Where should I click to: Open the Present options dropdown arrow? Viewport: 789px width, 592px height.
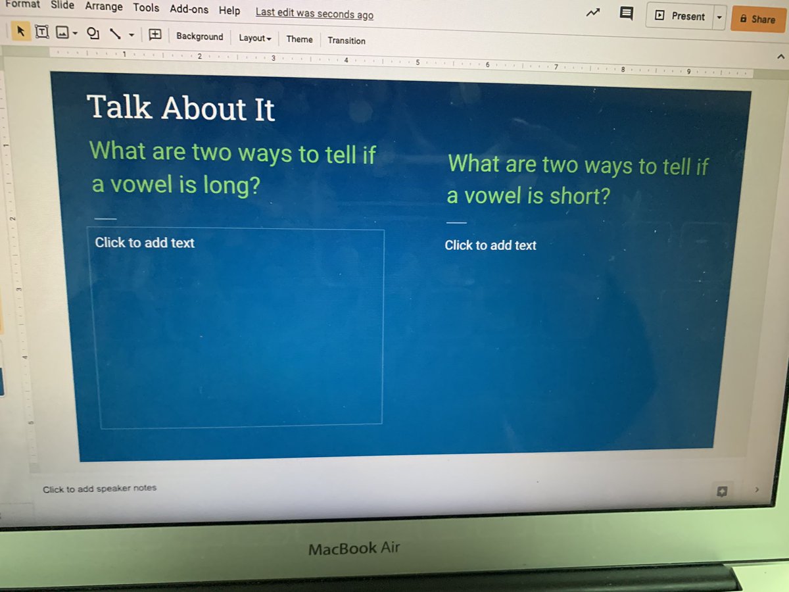[x=719, y=18]
